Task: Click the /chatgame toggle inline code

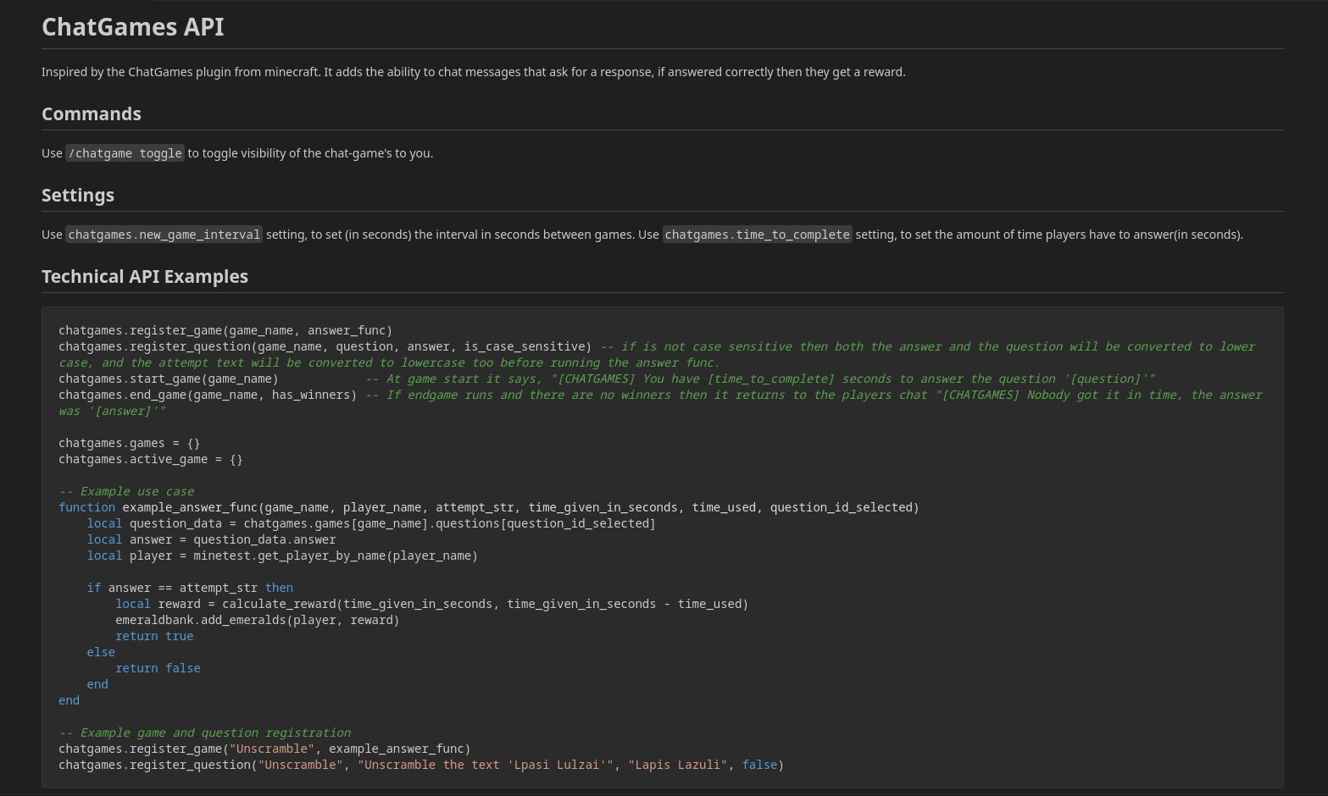Action: (125, 153)
